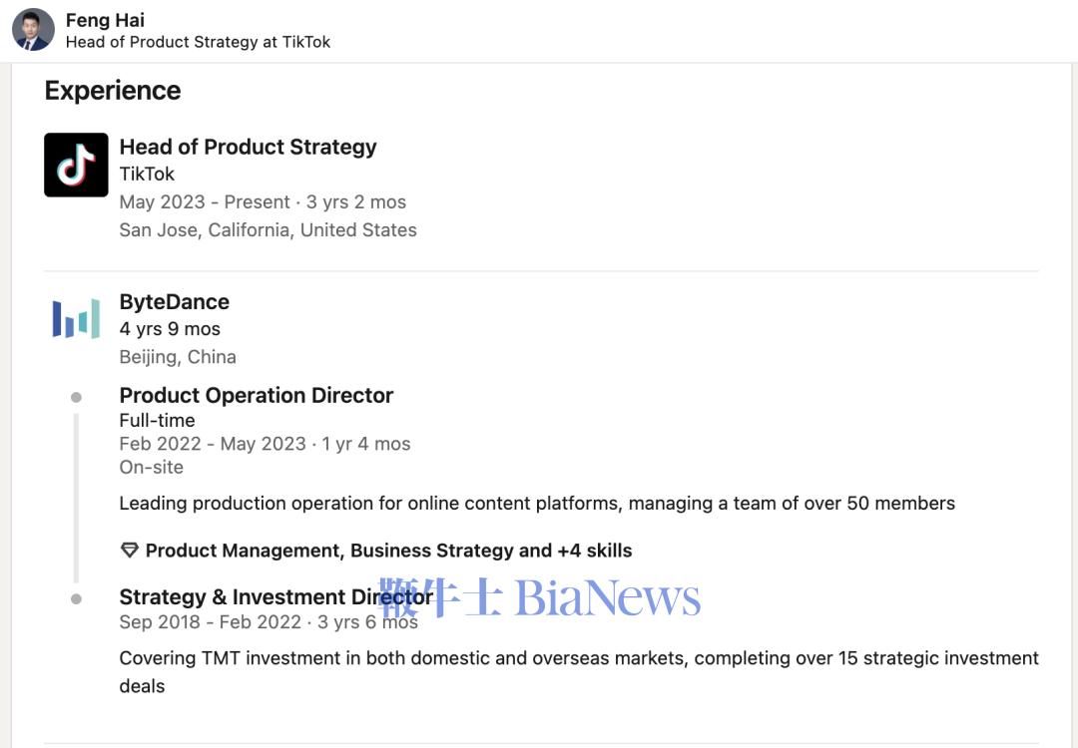Click the 'Leading production operation' description text
1078x748 pixels.
click(537, 504)
